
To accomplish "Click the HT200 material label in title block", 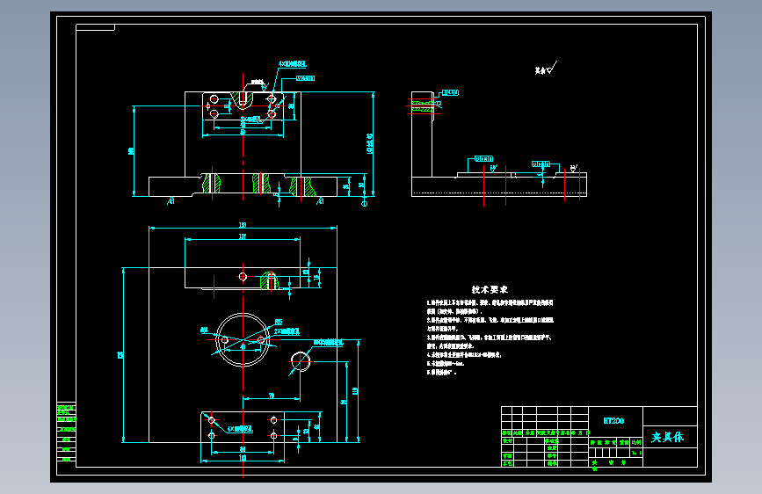I will (613, 420).
